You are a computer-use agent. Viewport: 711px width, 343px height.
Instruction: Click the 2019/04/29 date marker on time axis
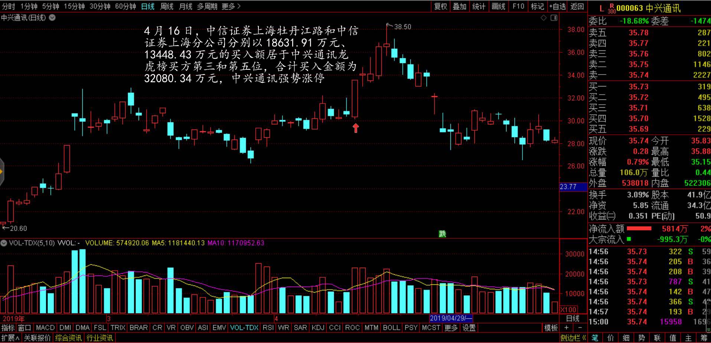451,318
